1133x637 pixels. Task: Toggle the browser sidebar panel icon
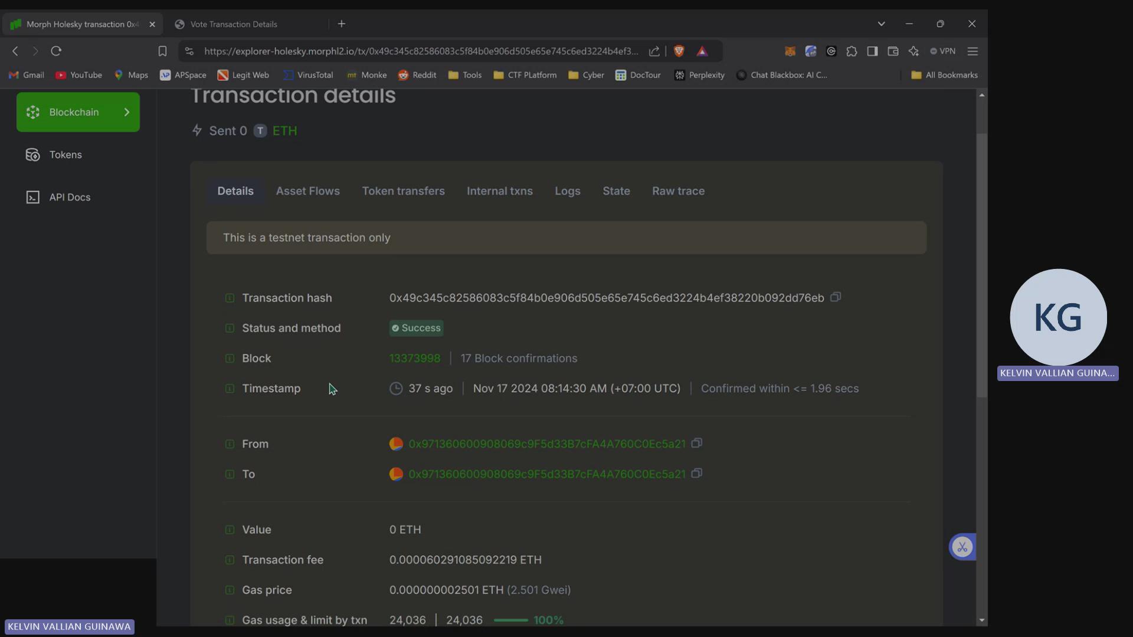(x=872, y=51)
